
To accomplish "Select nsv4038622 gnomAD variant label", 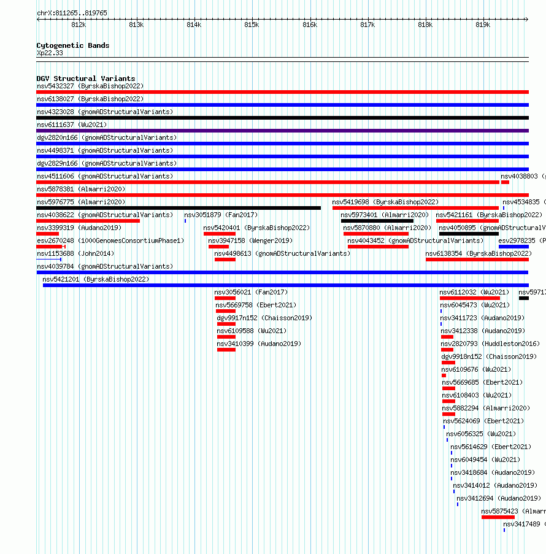I will pos(105,215).
